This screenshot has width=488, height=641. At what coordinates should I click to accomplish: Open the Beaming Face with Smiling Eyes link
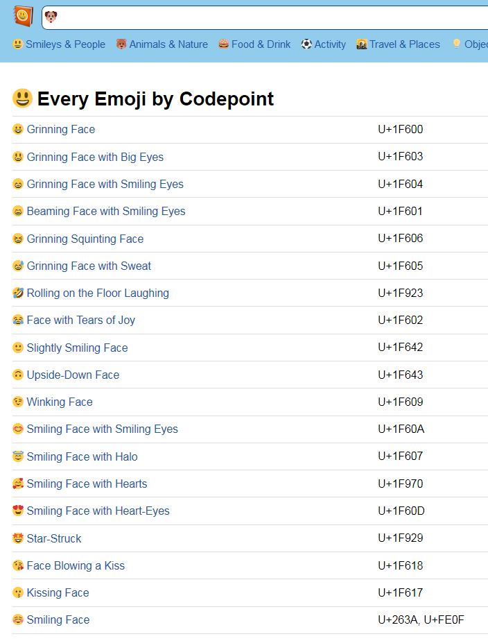point(105,212)
